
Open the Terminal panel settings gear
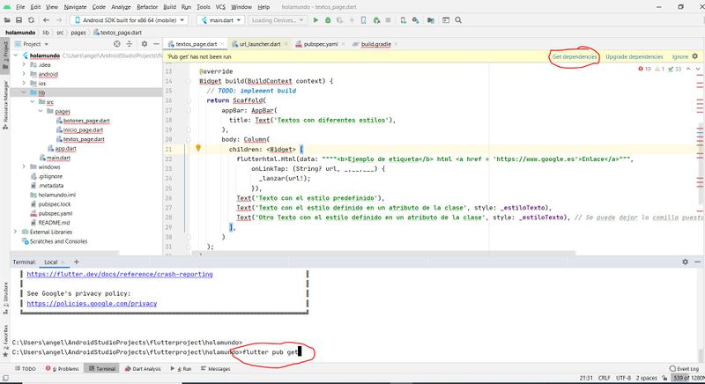tap(685, 262)
